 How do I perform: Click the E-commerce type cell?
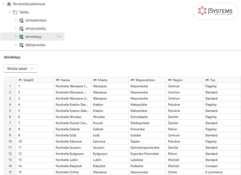(x=222, y=172)
